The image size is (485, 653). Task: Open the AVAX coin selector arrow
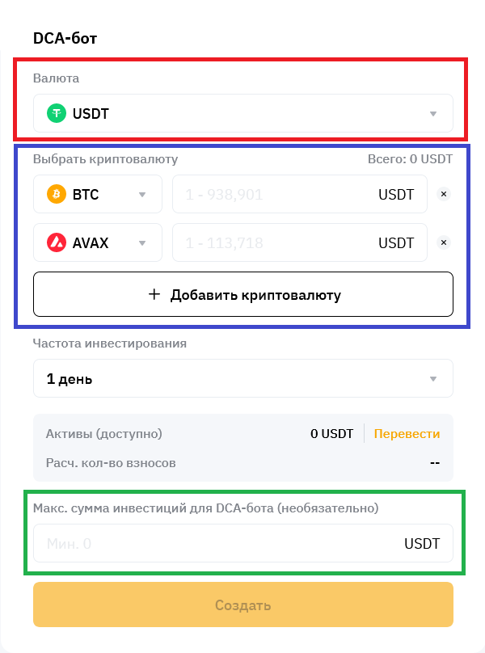(142, 242)
